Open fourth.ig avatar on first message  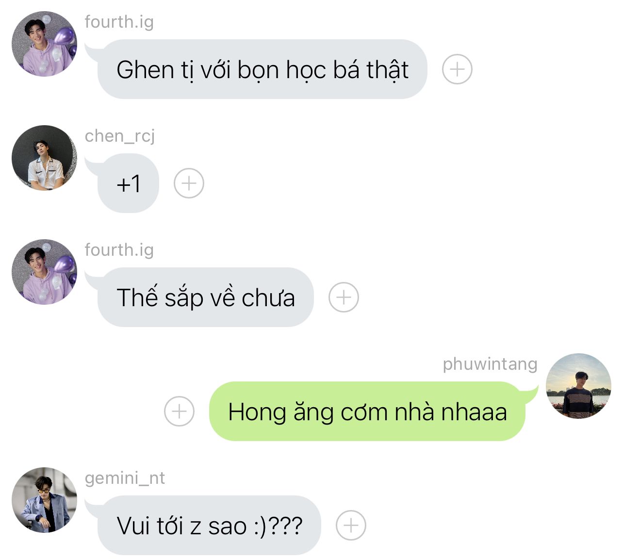(44, 44)
